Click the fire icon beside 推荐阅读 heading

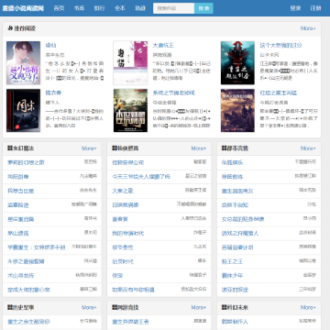tap(10, 28)
